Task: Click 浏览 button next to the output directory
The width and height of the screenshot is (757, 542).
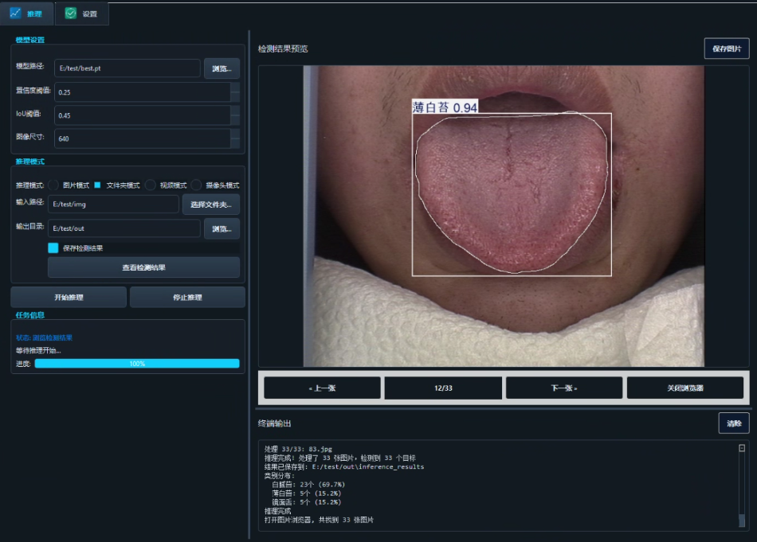Action: click(222, 228)
